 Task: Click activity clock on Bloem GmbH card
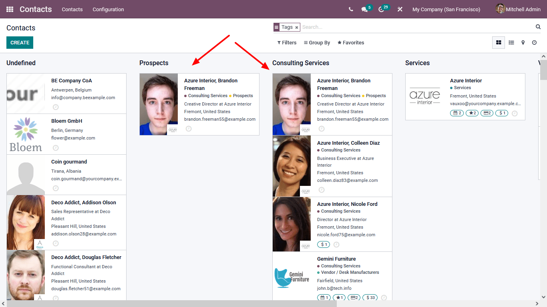(x=56, y=148)
